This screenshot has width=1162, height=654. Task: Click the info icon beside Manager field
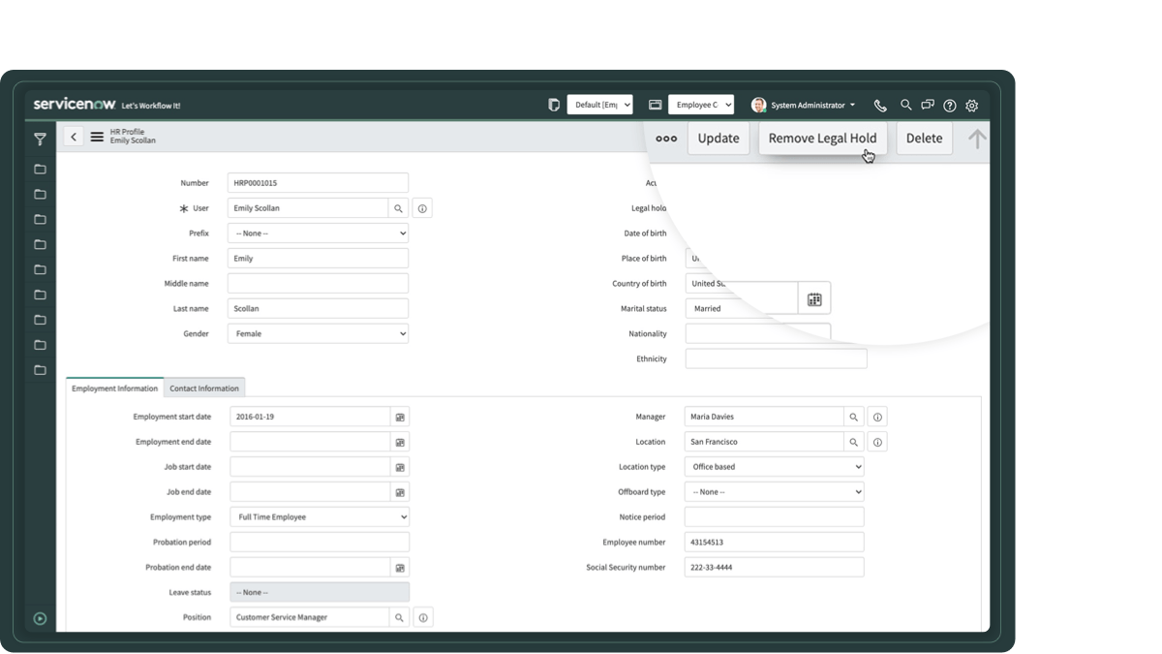pos(876,416)
